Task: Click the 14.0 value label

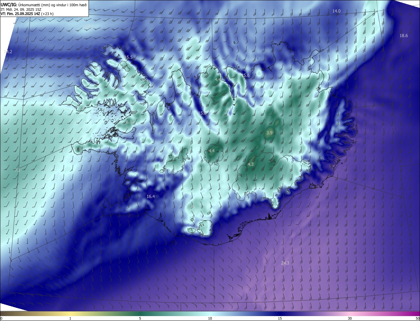Action: pyautogui.click(x=336, y=11)
